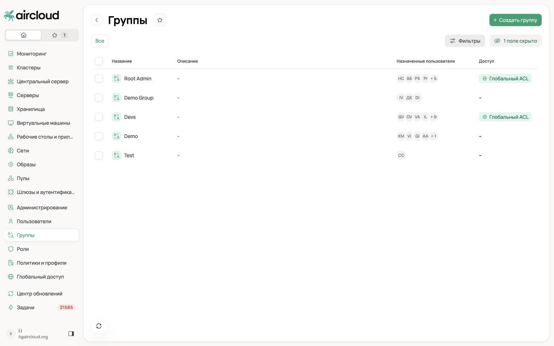Image resolution: width=554 pixels, height=346 pixels.
Task: Click the Политики и профили icon
Action: tap(11, 263)
